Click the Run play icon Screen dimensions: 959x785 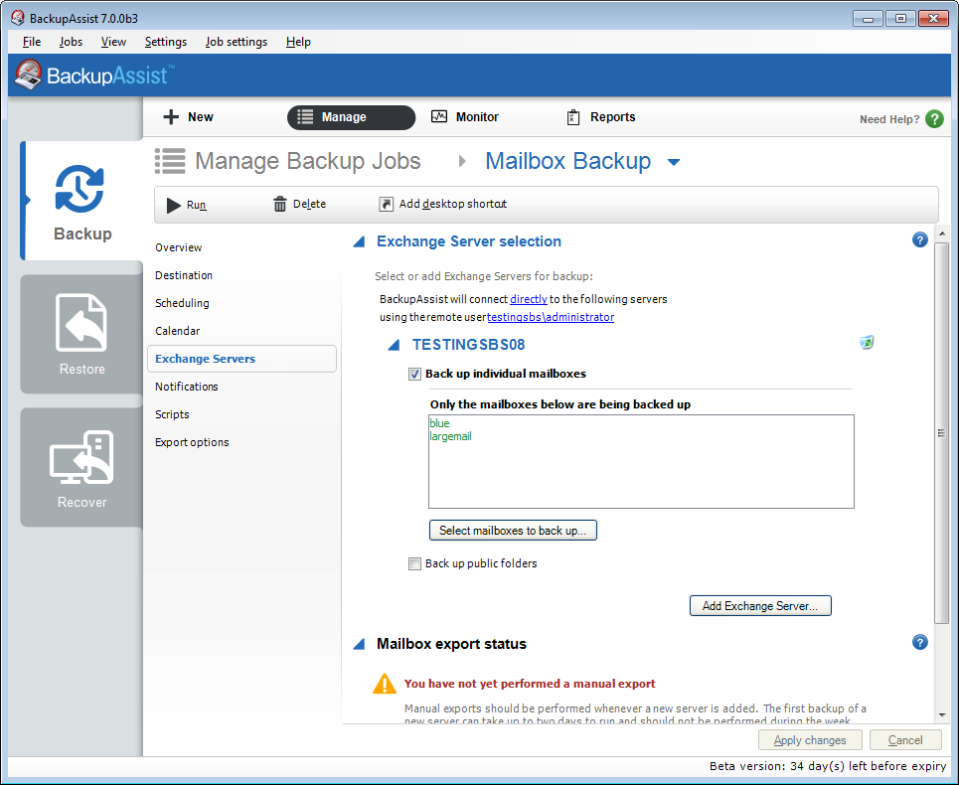174,205
